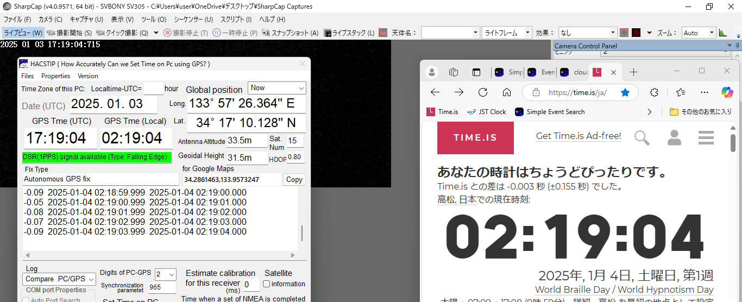Click the blue favorite star in address bar
Viewport: 742px width, 302px height.
625,92
